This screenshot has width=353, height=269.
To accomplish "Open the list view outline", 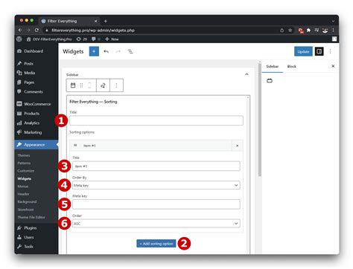I will pyautogui.click(x=130, y=51).
